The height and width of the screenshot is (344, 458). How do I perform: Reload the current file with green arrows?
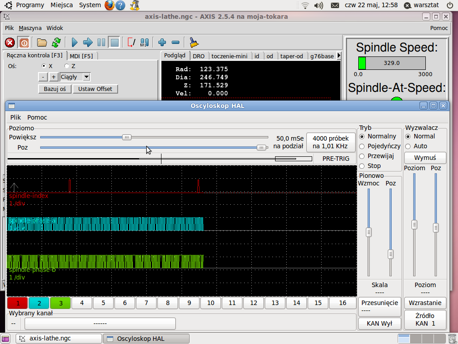(56, 43)
